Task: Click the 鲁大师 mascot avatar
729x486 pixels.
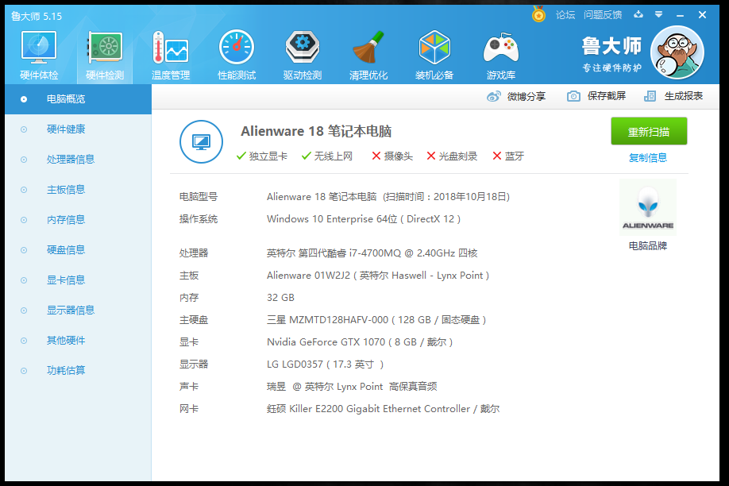Action: point(677,52)
